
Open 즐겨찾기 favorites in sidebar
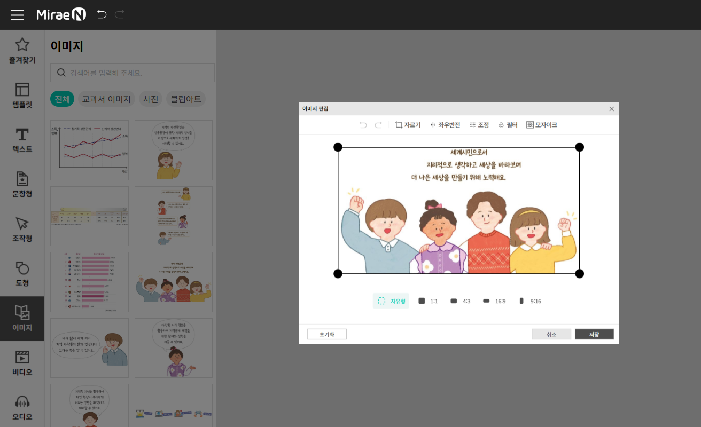[22, 51]
